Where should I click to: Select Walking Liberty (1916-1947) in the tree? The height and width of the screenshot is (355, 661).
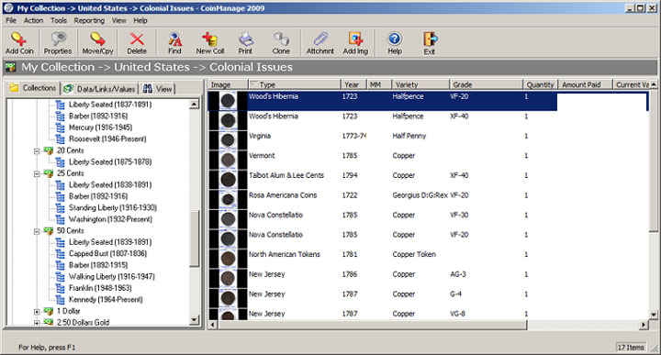[x=112, y=277]
